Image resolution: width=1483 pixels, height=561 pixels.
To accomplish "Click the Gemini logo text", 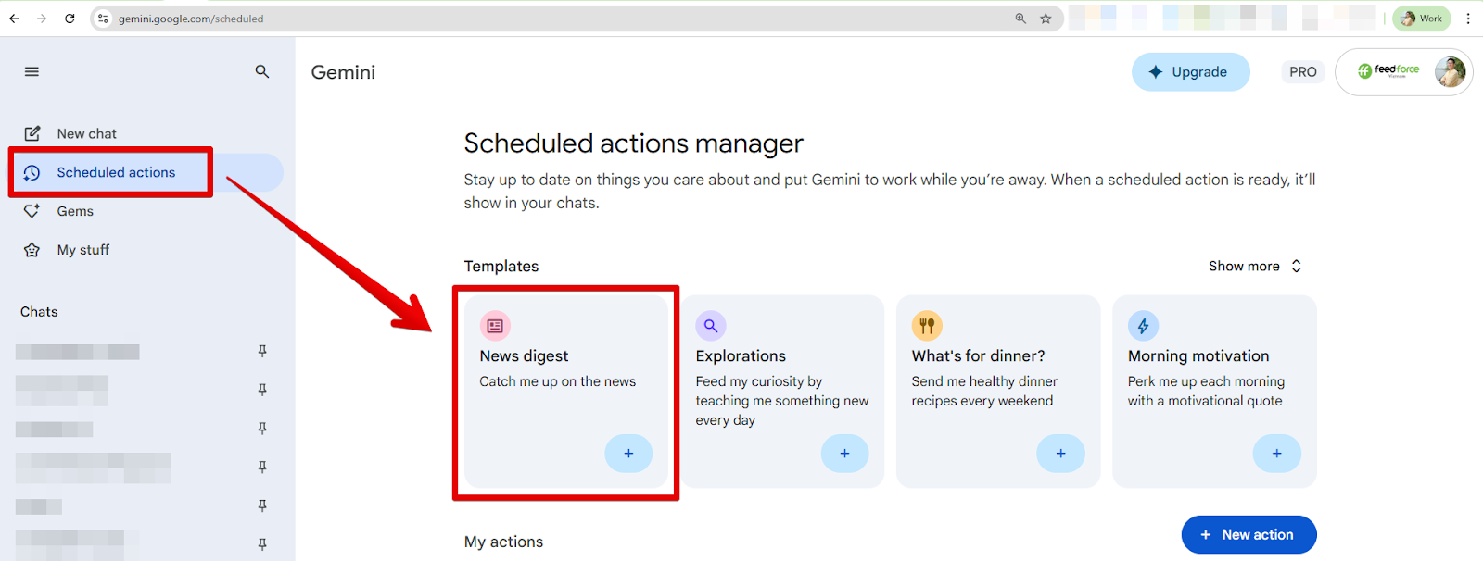I will pyautogui.click(x=343, y=72).
